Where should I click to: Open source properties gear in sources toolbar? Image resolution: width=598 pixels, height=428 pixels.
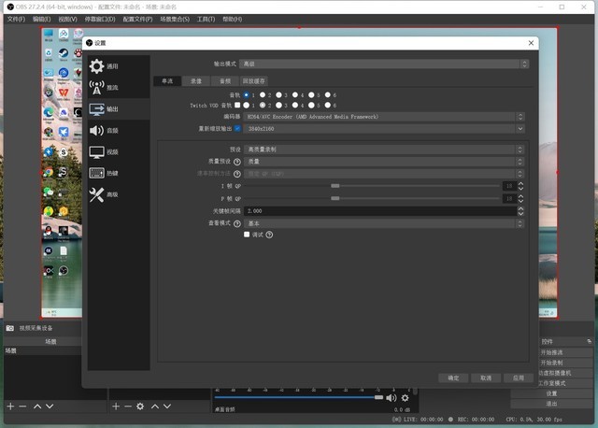[x=140, y=407]
